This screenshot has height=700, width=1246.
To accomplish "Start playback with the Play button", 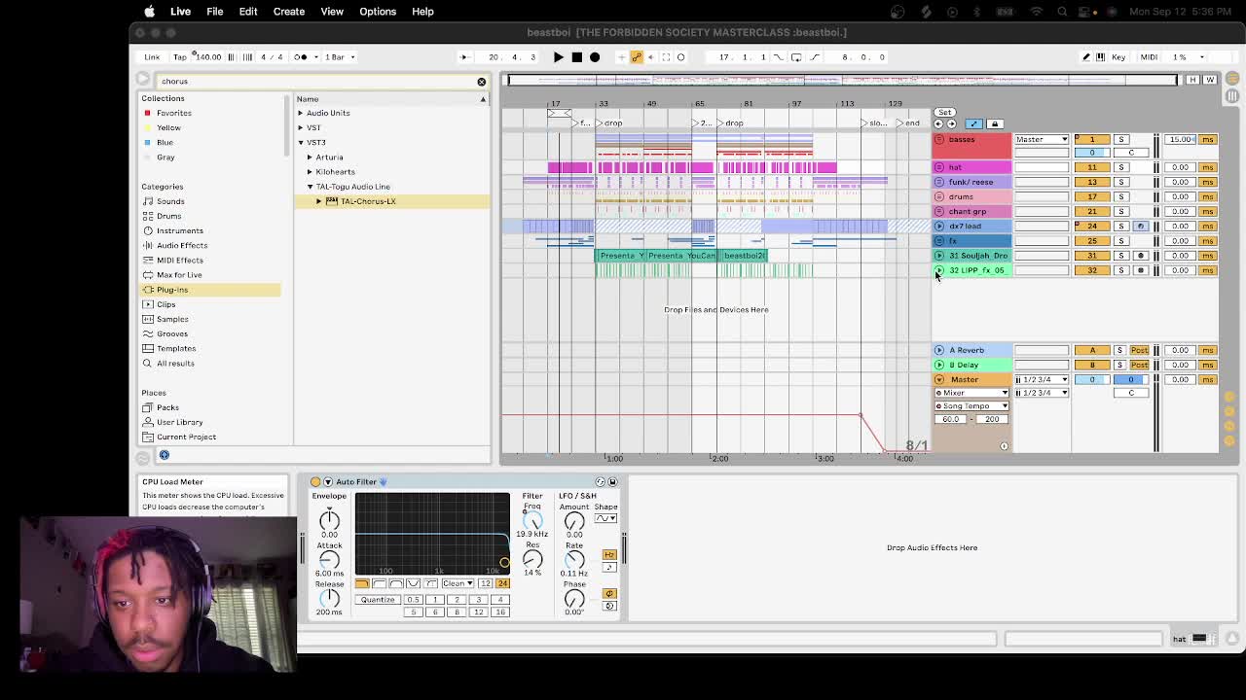I will click(558, 57).
